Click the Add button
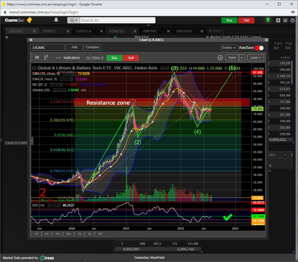 coord(74,47)
